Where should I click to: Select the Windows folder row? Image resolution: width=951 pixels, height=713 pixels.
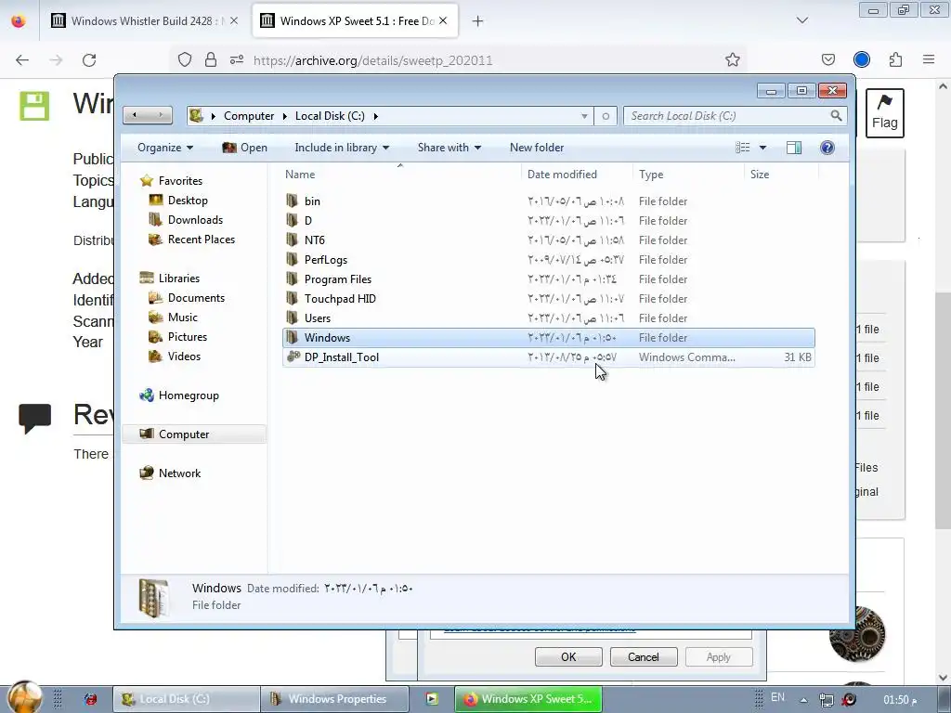(548, 338)
